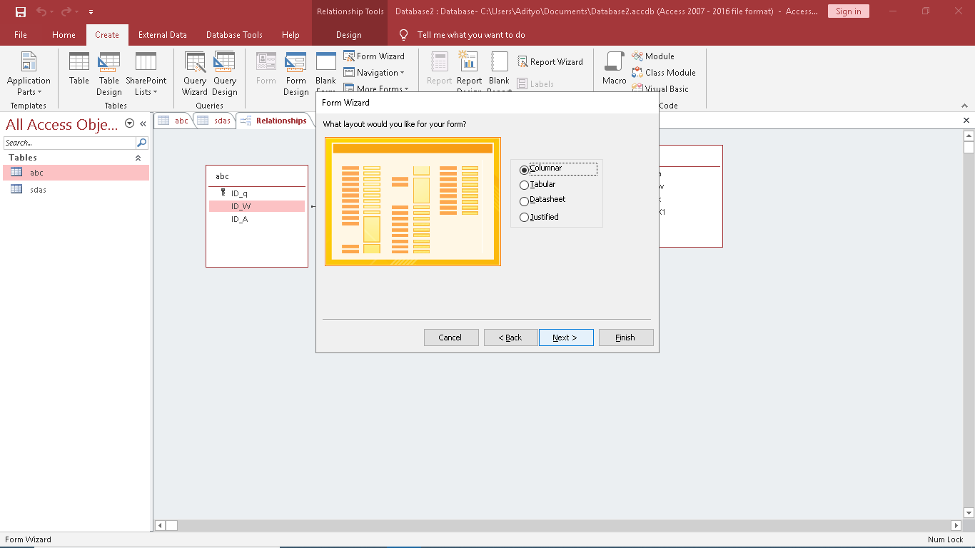Screen dimensions: 975x548
Task: Open the sdas table in navigation pane
Action: click(x=38, y=190)
